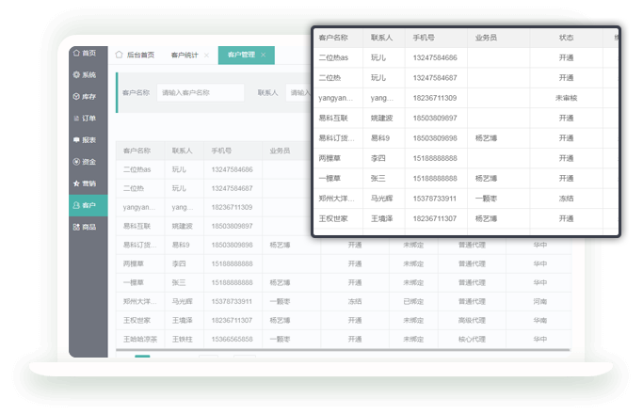Image resolution: width=643 pixels, height=414 pixels.
Task: Open 订单 orders in the sidebar
Action: pos(86,119)
